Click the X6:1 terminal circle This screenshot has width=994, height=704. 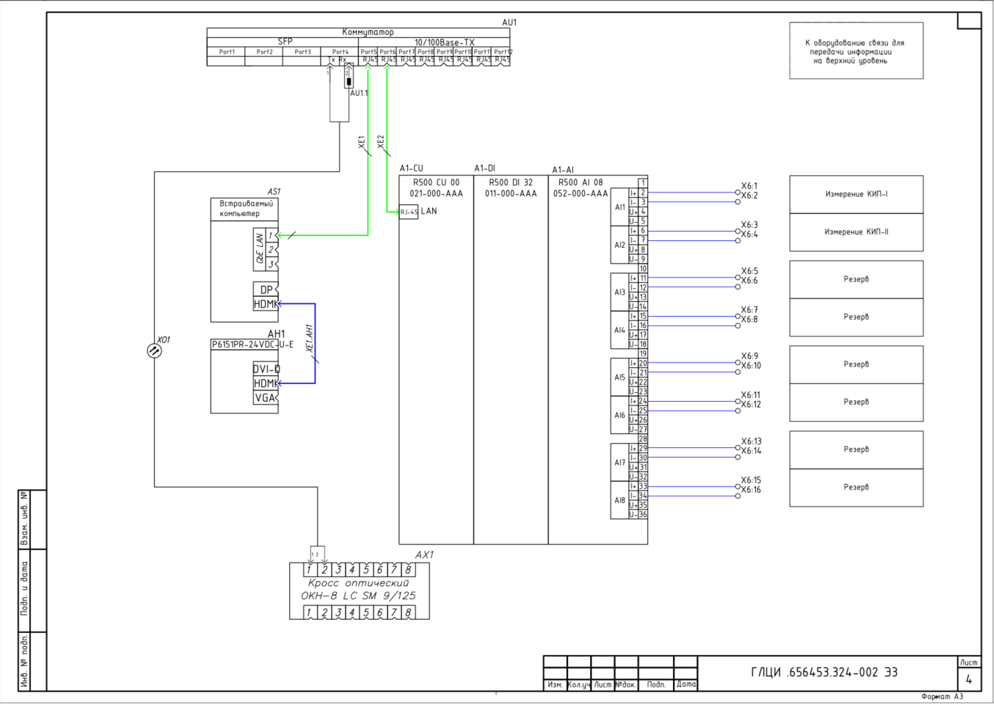tap(737, 193)
